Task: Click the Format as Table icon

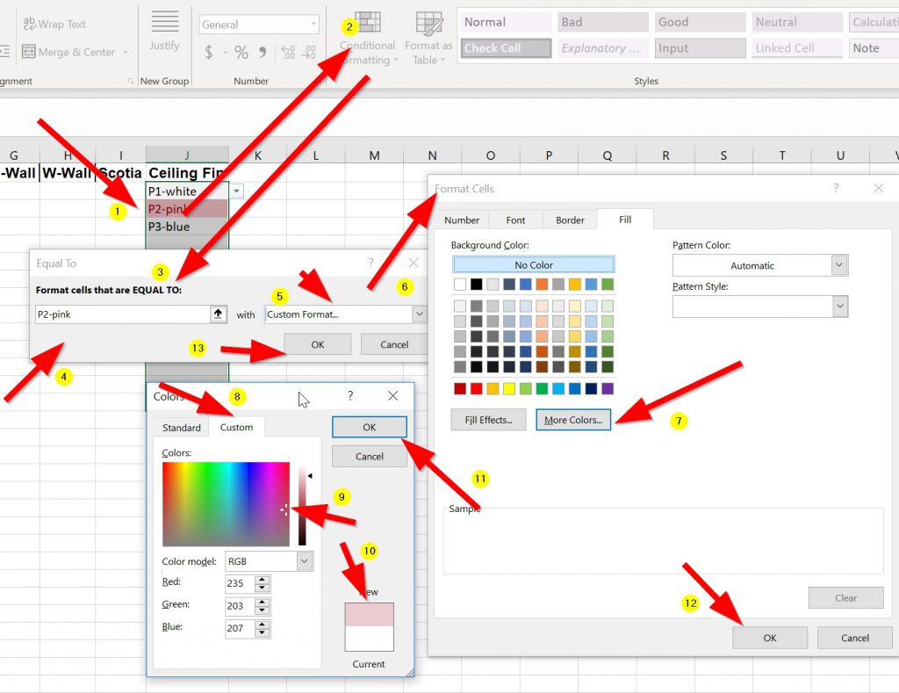Action: click(428, 40)
